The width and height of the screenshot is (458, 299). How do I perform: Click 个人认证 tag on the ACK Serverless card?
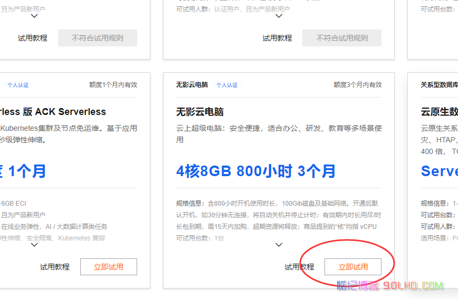click(x=18, y=85)
